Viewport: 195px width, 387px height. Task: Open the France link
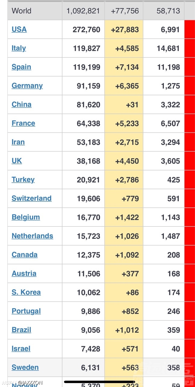[23, 123]
